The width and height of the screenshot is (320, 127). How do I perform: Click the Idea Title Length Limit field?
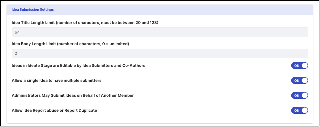[x=160, y=32]
